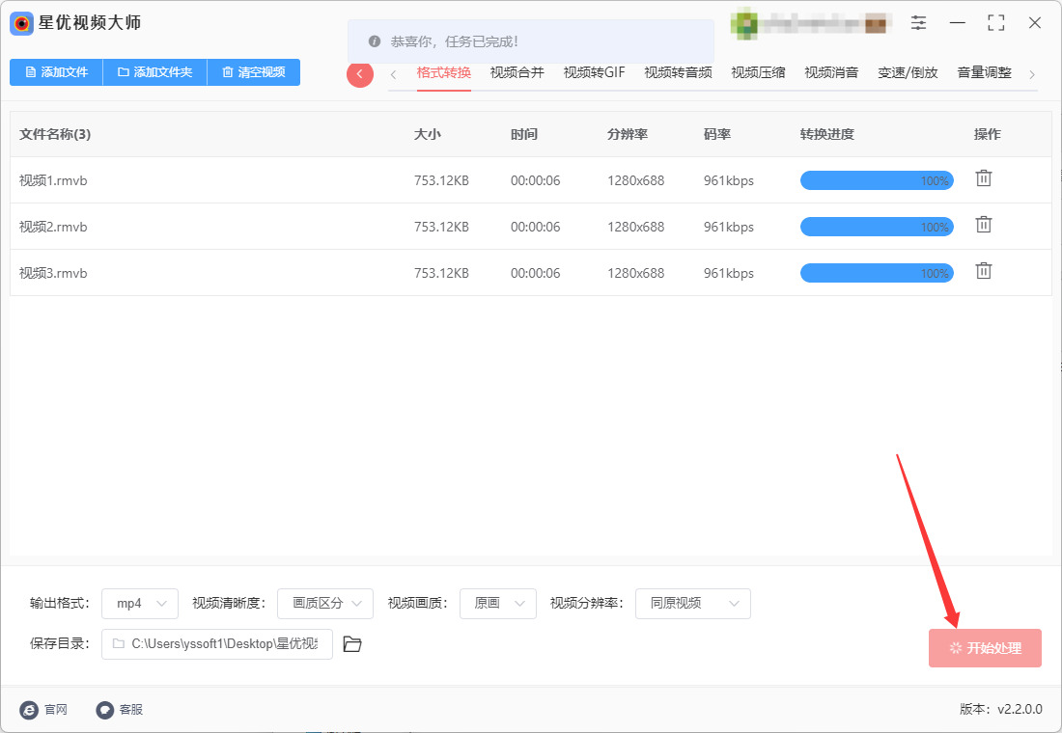Image resolution: width=1062 pixels, height=733 pixels.
Task: Click the progress bar for 视频1.rmvb
Action: (877, 180)
